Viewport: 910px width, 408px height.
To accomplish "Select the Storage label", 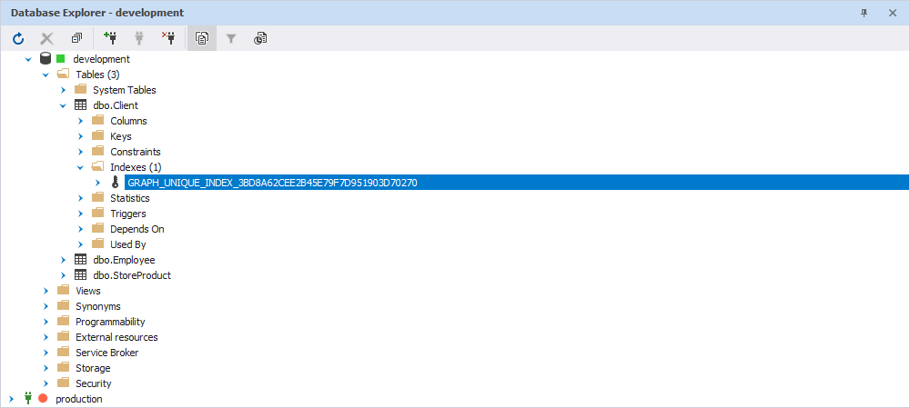I will (93, 368).
